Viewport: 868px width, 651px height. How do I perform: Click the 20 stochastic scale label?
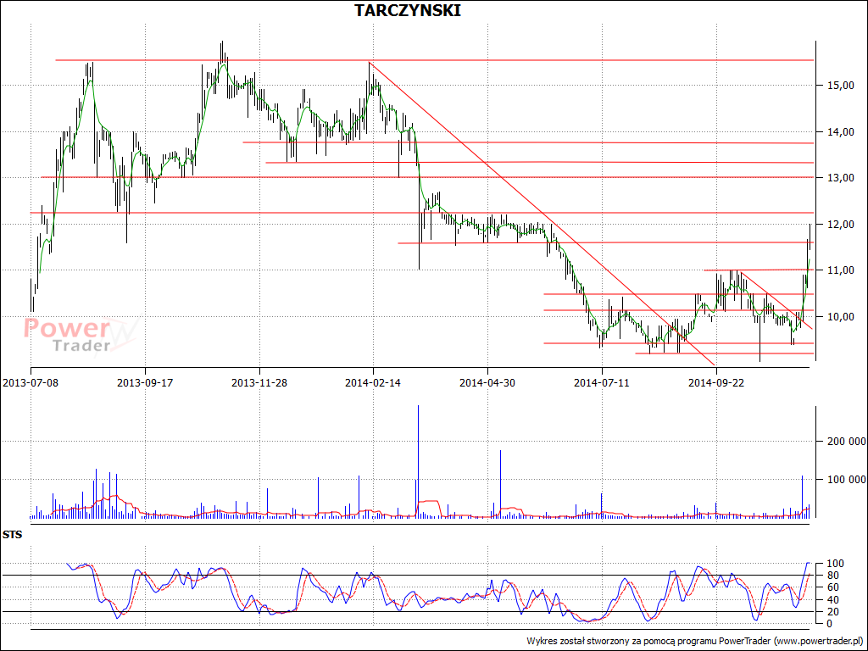[x=835, y=612]
